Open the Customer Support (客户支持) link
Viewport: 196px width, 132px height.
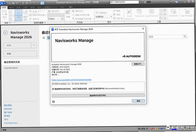[8, 112]
